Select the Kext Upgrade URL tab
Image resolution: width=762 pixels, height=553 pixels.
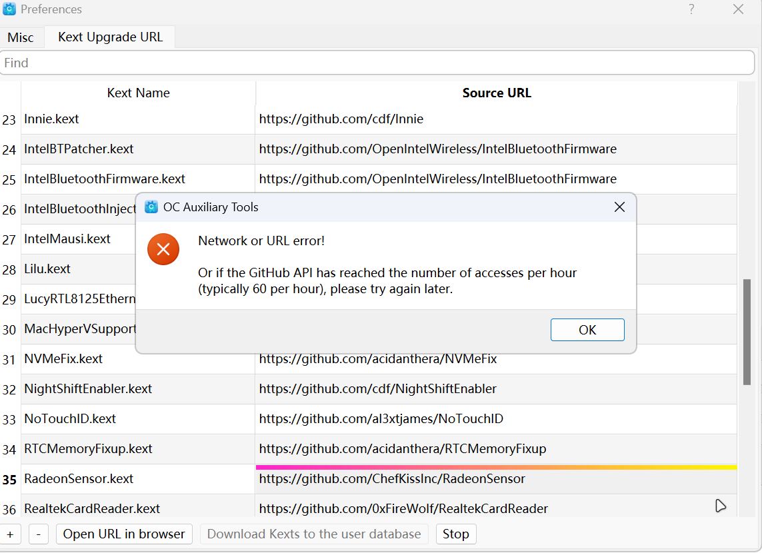tap(110, 37)
